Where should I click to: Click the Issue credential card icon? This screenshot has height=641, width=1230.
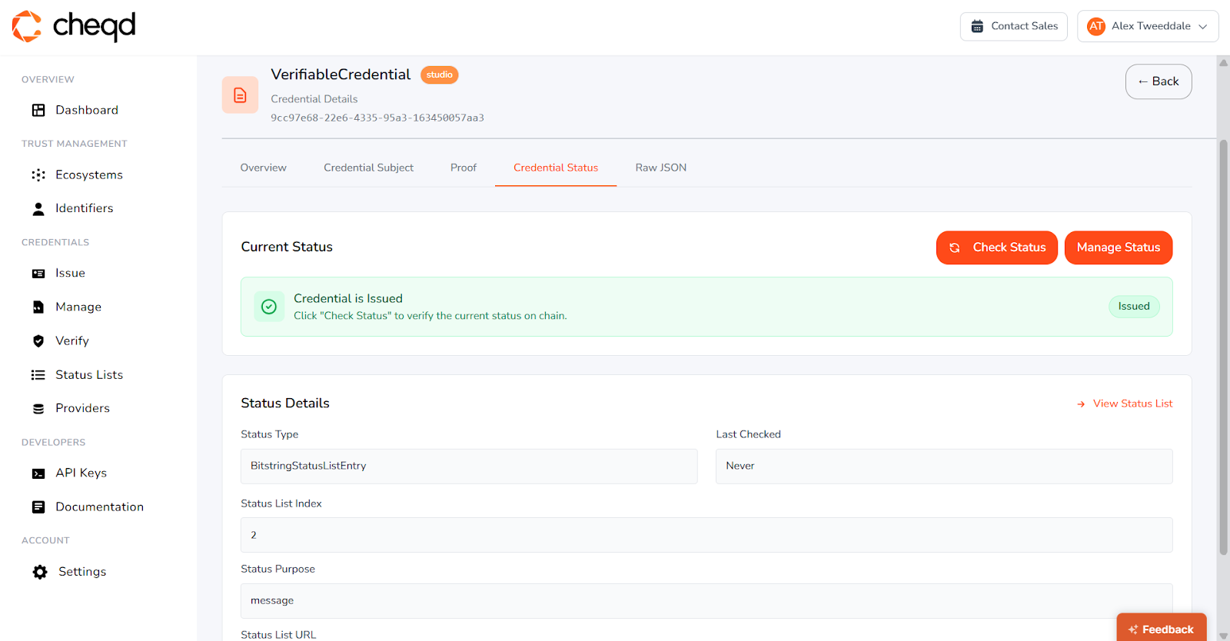click(38, 274)
